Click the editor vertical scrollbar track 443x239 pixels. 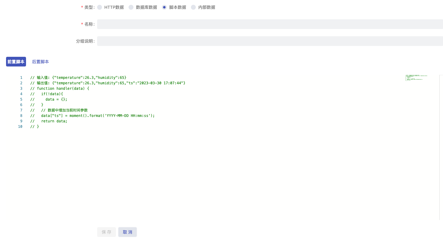(x=441, y=147)
